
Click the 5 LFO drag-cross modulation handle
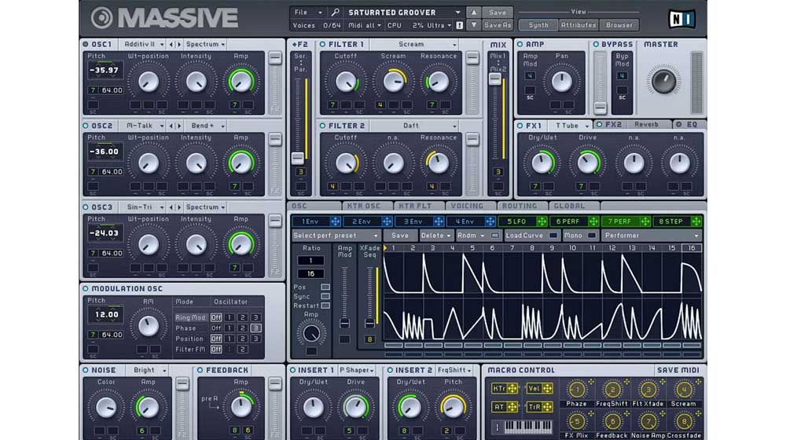[x=542, y=221]
